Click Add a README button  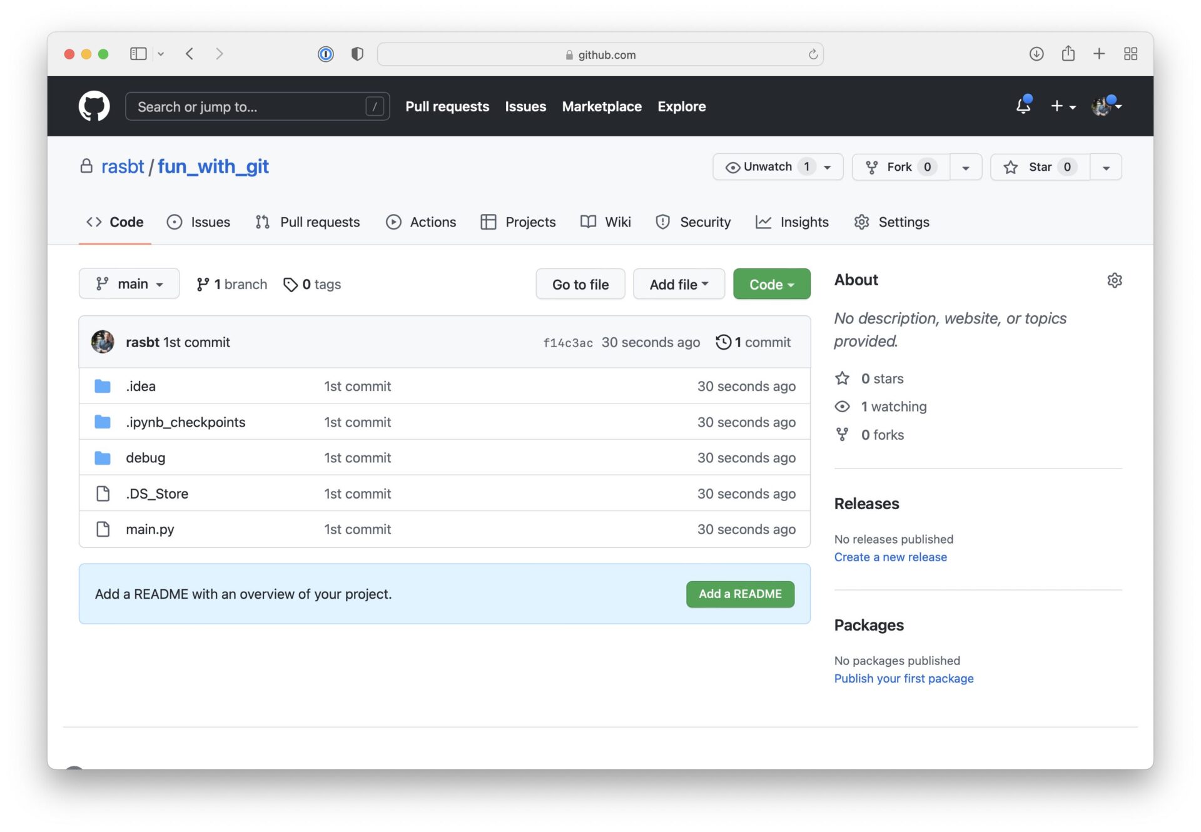[x=740, y=594]
